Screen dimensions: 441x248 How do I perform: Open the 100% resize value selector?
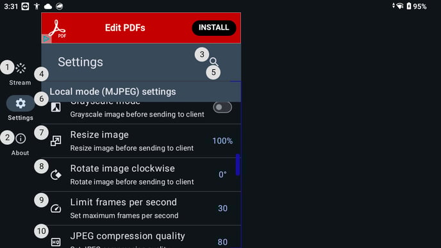[222, 141]
